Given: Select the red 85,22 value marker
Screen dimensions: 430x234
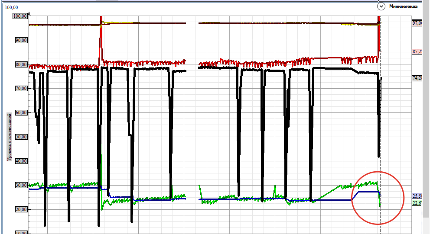Looking at the screenshot, I should (417, 51).
